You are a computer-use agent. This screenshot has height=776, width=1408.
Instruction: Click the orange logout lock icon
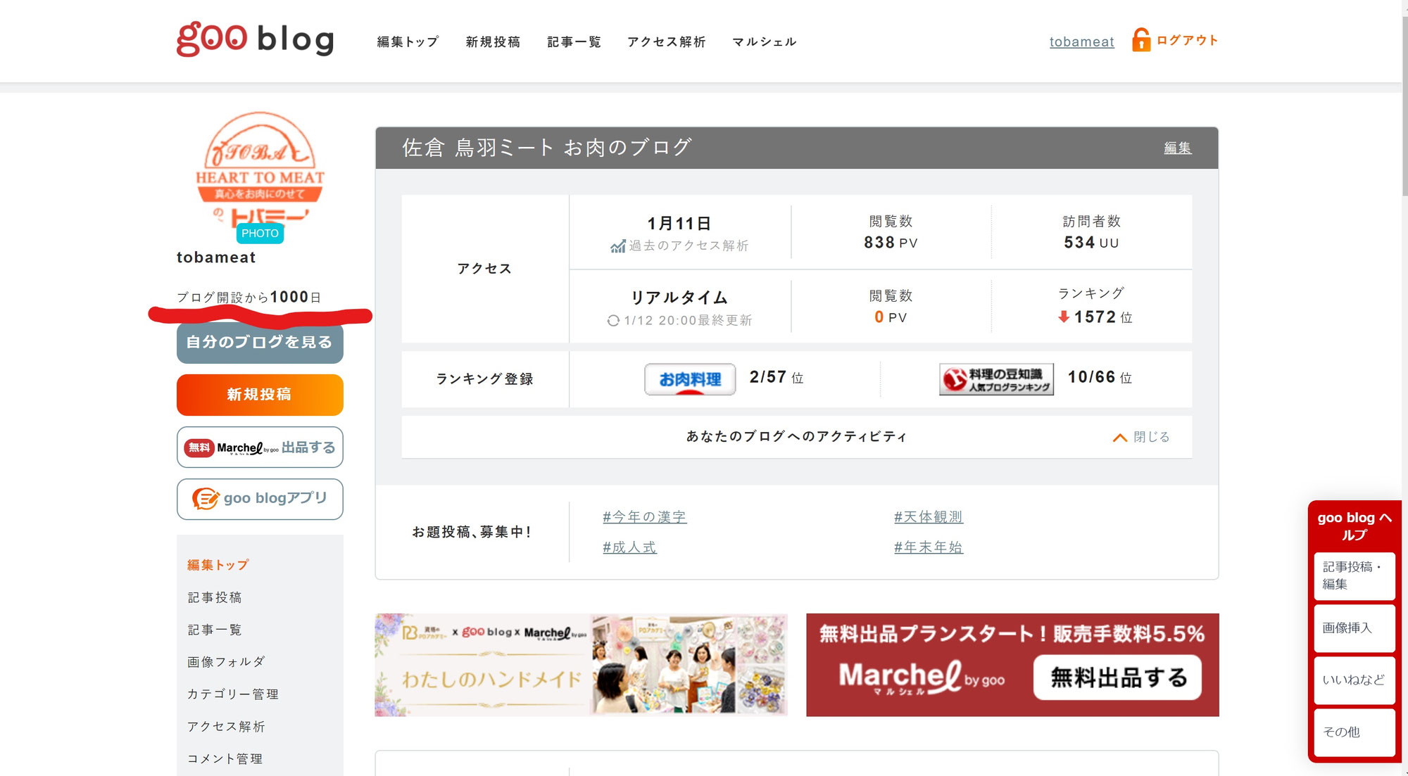pos(1140,40)
